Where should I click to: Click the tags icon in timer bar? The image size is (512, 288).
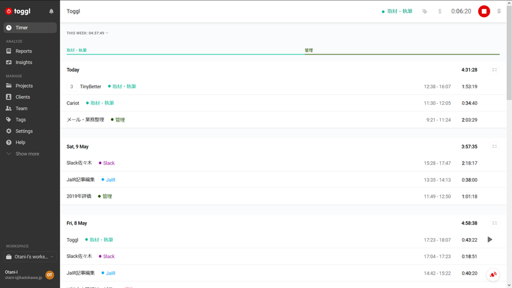click(x=424, y=12)
